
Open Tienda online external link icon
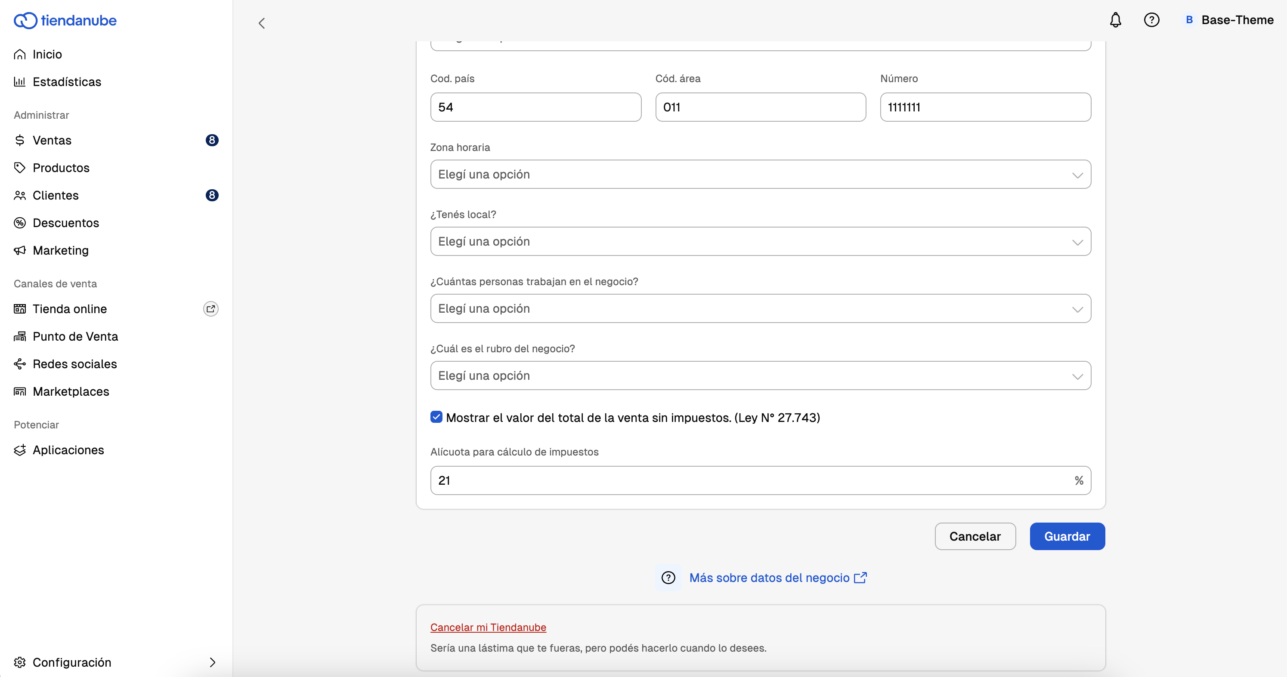(x=211, y=309)
